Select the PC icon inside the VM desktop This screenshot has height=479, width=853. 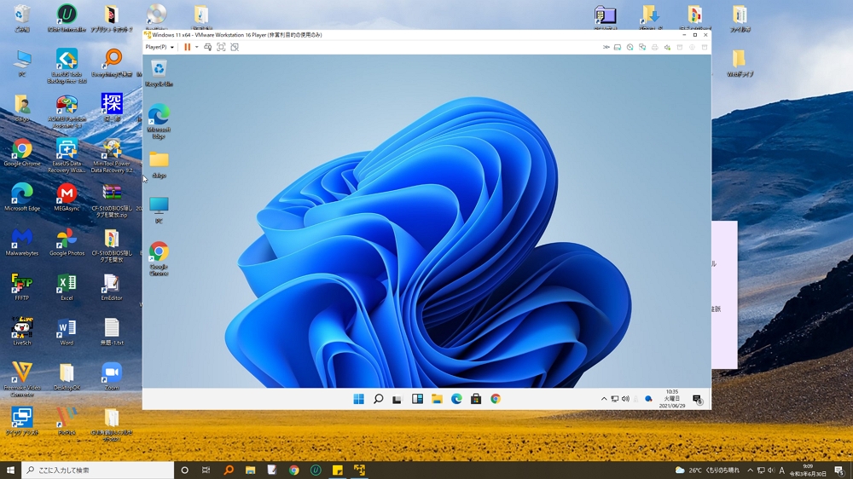[159, 210]
